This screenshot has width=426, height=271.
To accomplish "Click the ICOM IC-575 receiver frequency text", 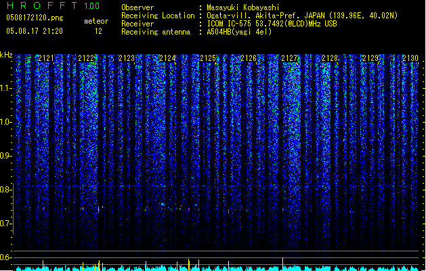I will (272, 24).
